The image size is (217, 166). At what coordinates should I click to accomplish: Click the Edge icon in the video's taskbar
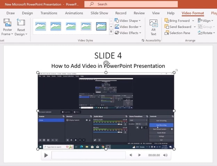point(81,147)
